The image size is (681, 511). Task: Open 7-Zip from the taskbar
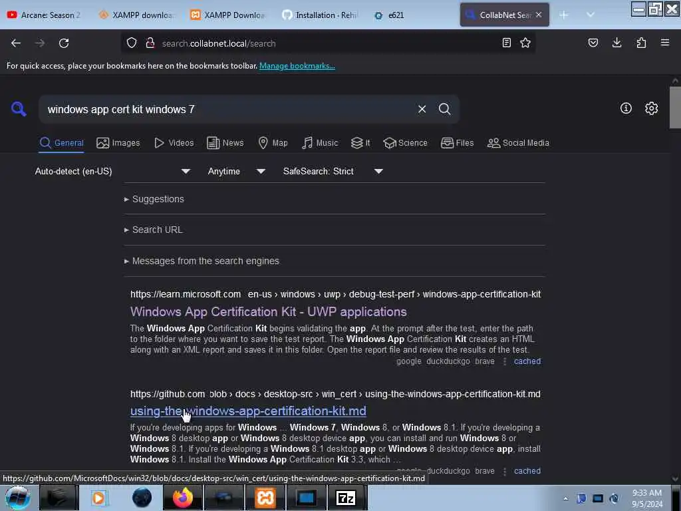click(x=346, y=498)
